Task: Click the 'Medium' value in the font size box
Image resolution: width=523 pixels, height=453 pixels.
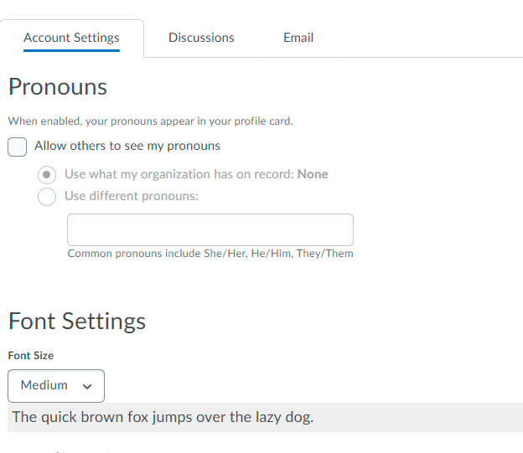Action: click(x=44, y=385)
